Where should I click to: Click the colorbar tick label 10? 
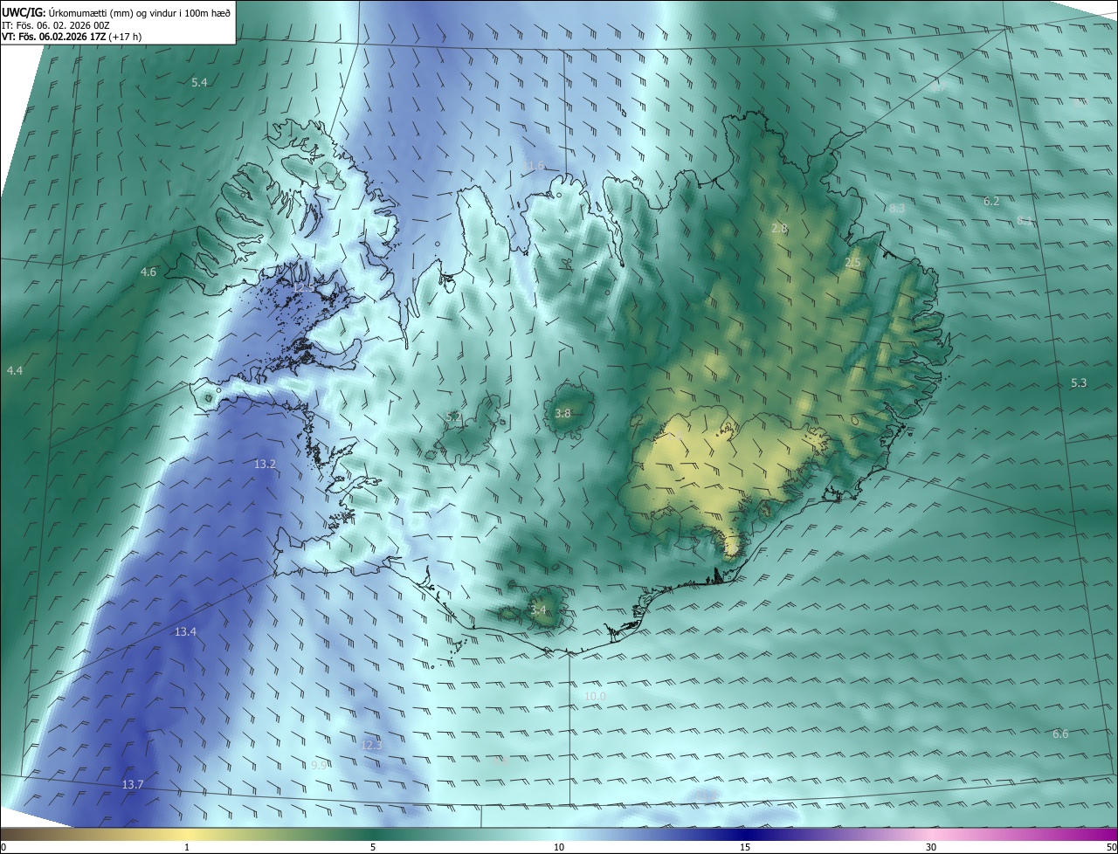559,847
